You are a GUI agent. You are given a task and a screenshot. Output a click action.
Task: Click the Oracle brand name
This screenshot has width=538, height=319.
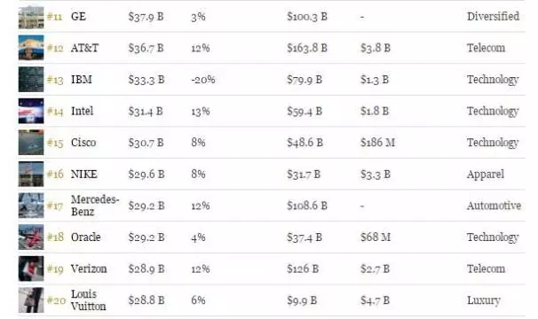click(x=85, y=237)
